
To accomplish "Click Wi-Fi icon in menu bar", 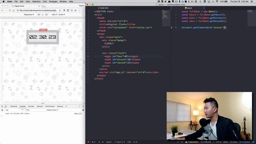I will 217,2.
